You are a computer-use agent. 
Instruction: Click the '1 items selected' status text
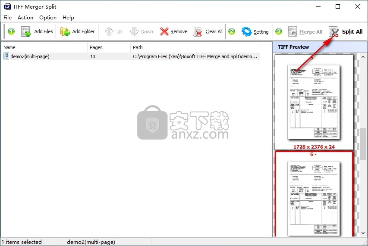(22, 242)
